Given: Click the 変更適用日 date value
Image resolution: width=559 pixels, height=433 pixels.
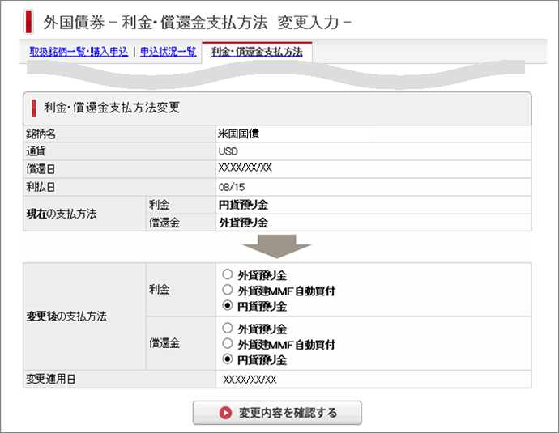Looking at the screenshot, I should [250, 380].
